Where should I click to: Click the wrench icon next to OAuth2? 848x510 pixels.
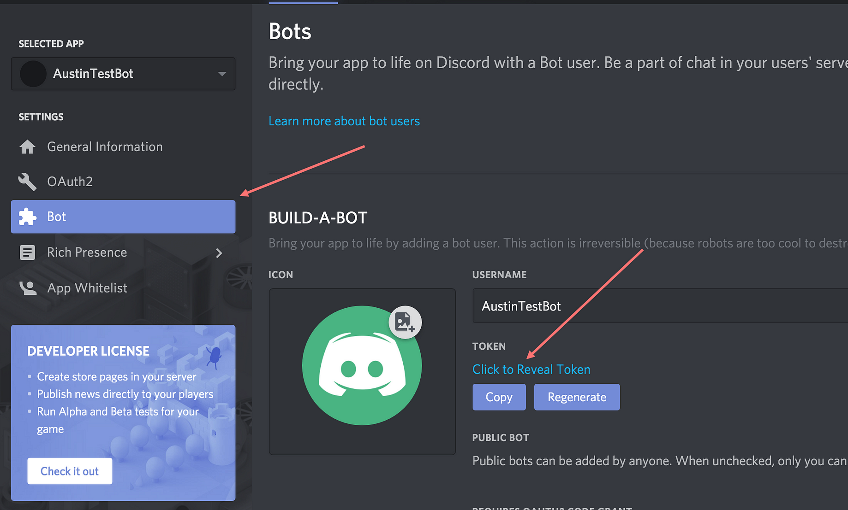27,182
